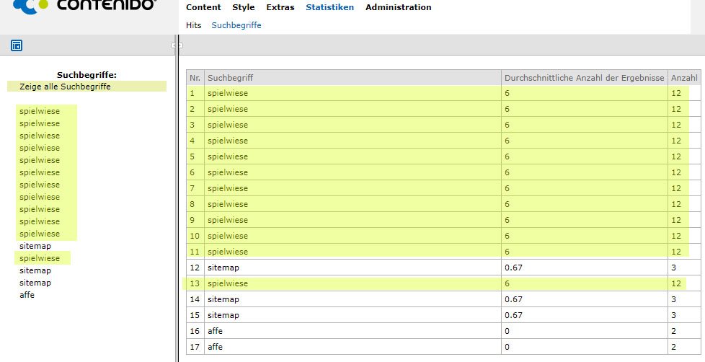
Task: Open the Extras menu
Action: pyautogui.click(x=280, y=7)
